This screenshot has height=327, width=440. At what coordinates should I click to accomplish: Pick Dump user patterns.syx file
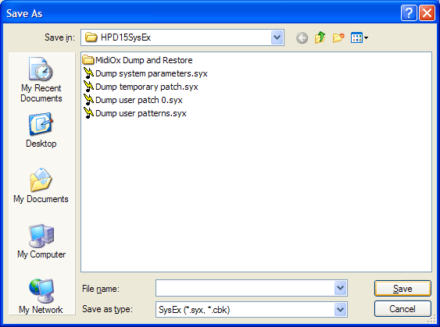(134, 113)
